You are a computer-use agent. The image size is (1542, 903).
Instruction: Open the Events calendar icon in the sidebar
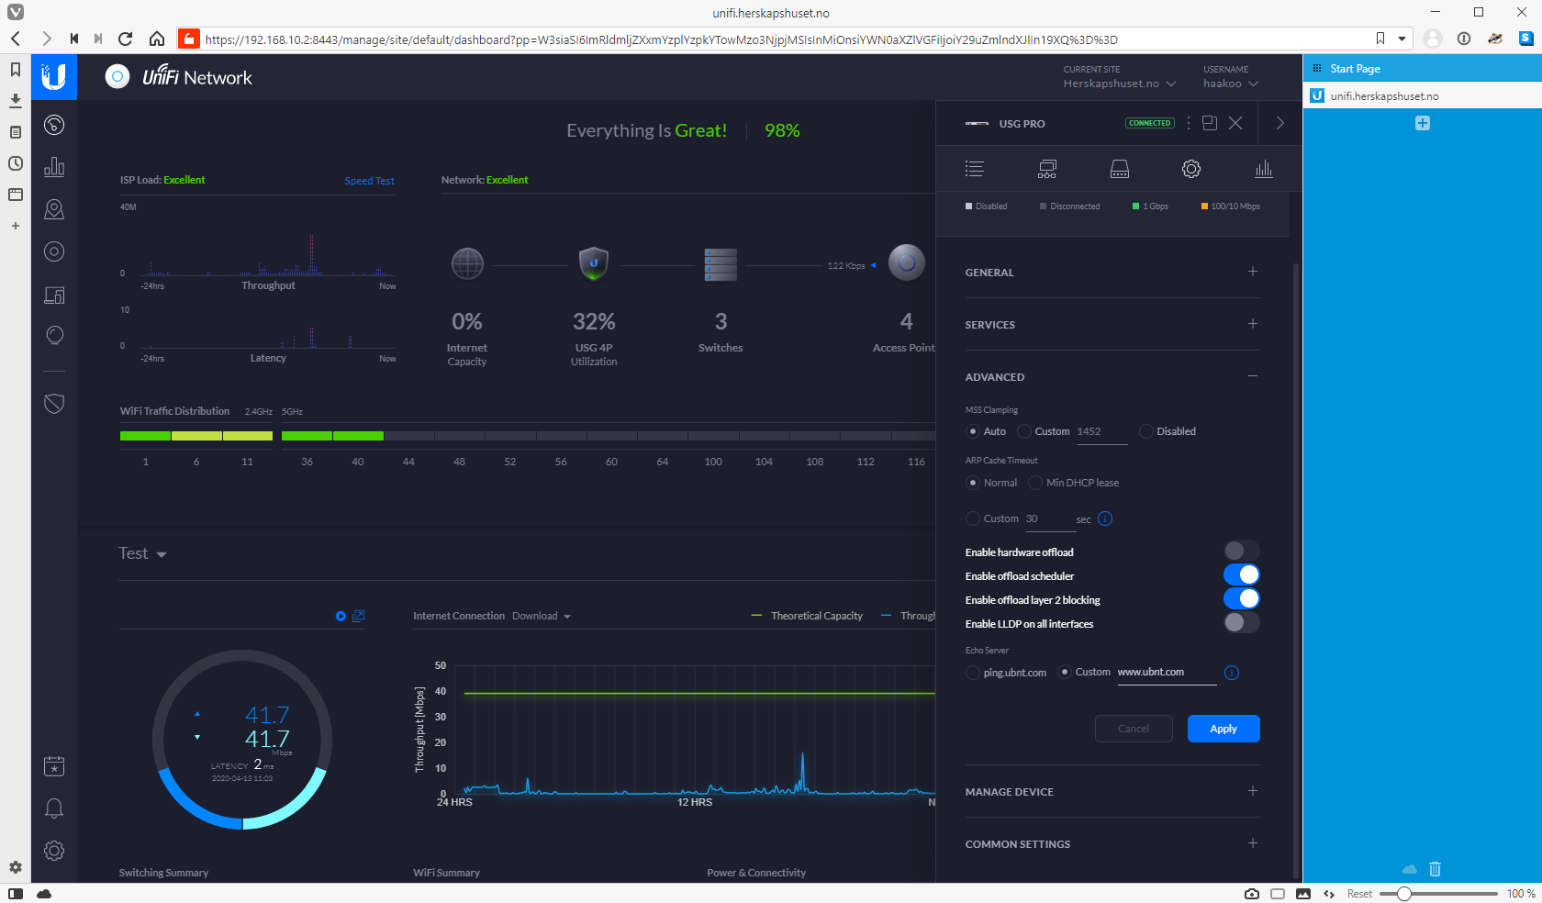coord(54,766)
